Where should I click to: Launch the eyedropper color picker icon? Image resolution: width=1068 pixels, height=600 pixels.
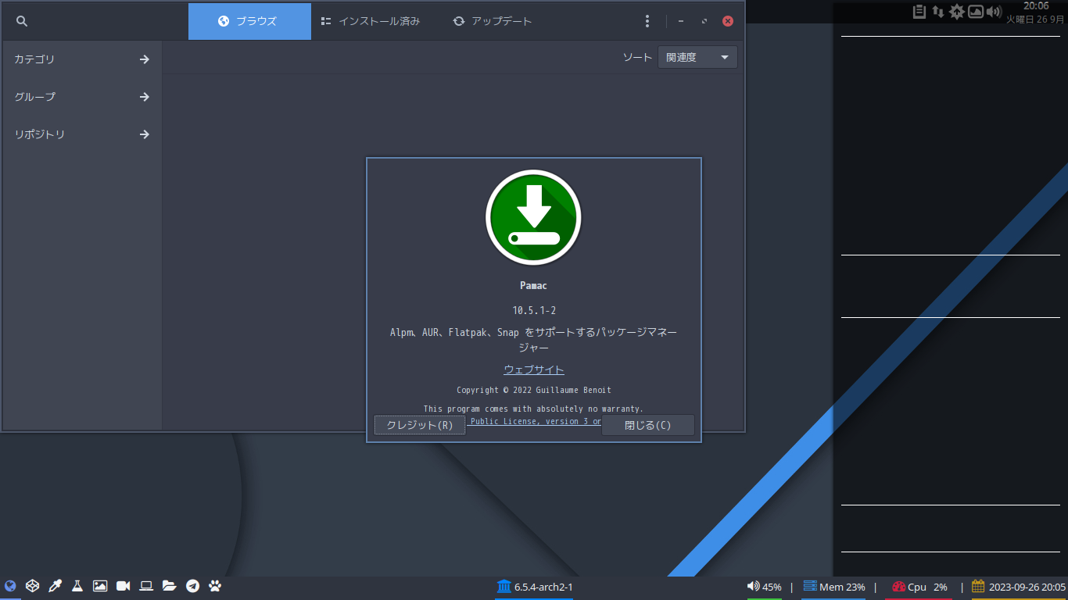click(x=55, y=586)
